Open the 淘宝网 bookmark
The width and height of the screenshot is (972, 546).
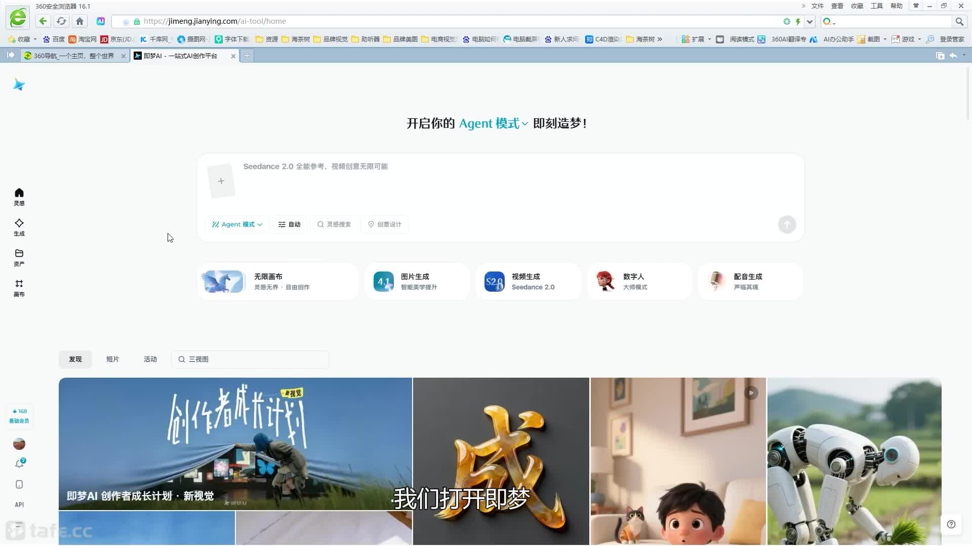[83, 39]
